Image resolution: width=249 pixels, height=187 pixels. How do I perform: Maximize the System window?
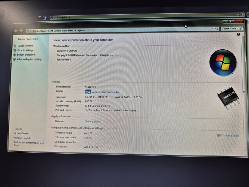tap(231, 21)
